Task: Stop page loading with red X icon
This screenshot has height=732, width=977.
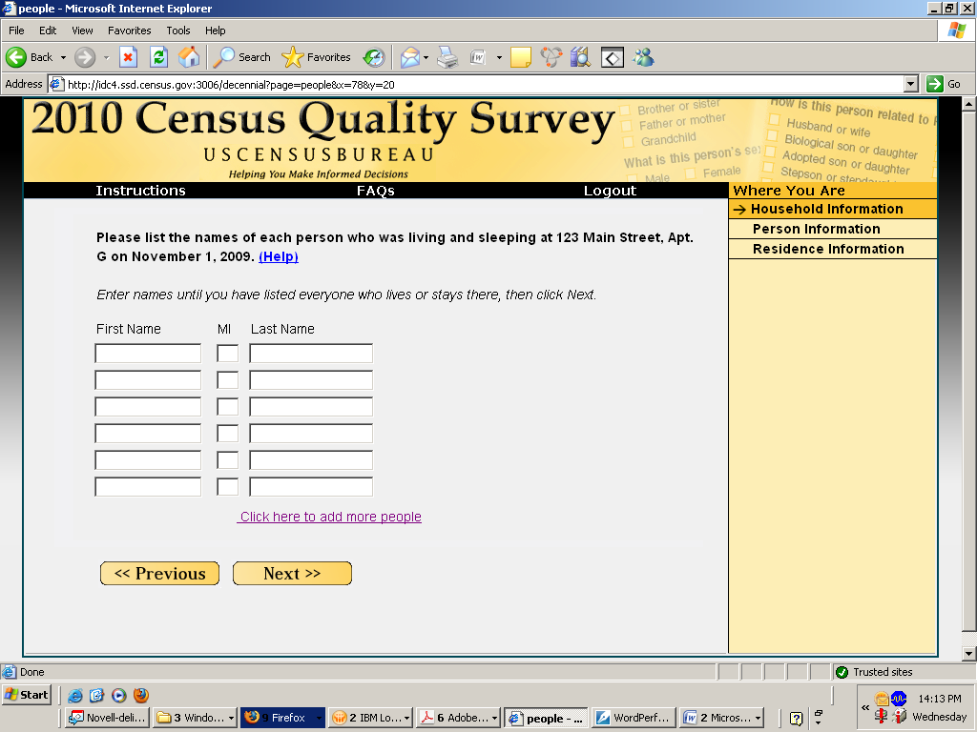Action: (128, 57)
